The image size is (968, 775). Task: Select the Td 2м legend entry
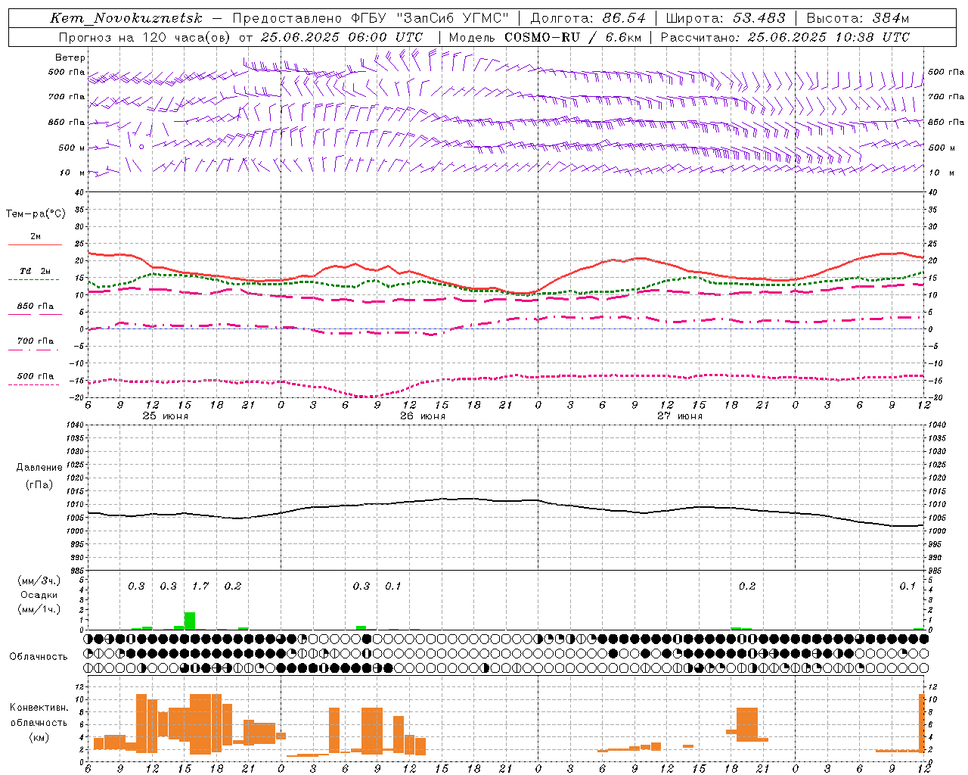point(36,271)
